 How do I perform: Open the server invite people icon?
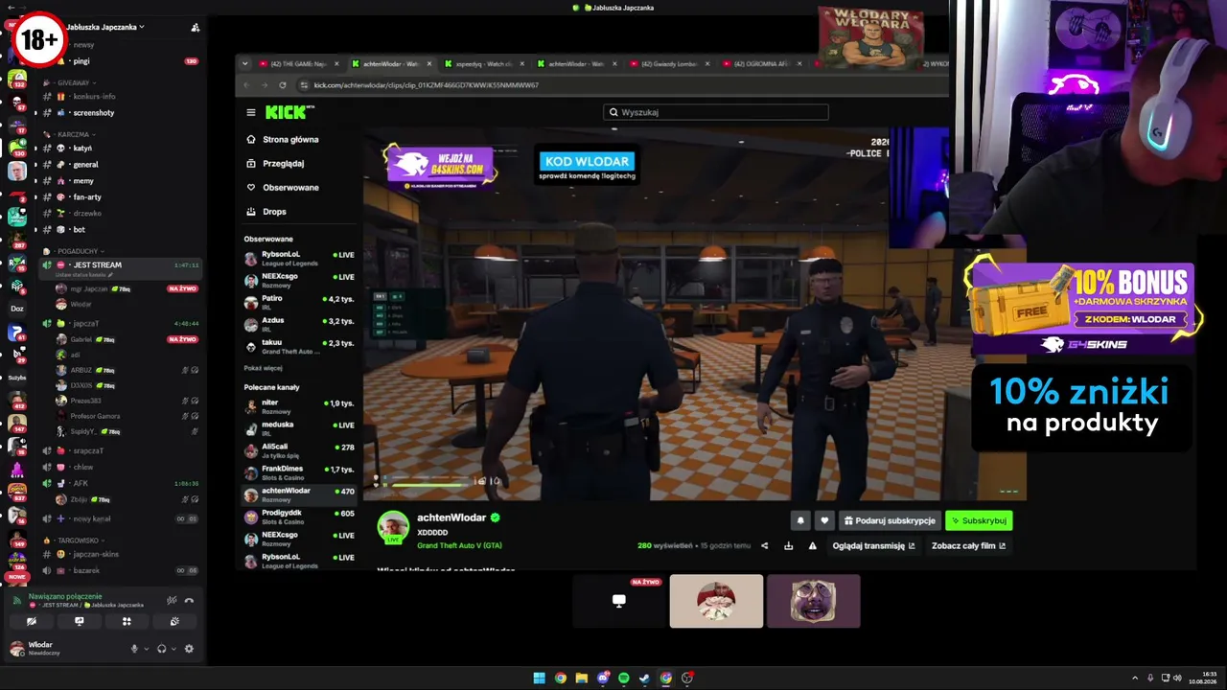click(x=196, y=28)
